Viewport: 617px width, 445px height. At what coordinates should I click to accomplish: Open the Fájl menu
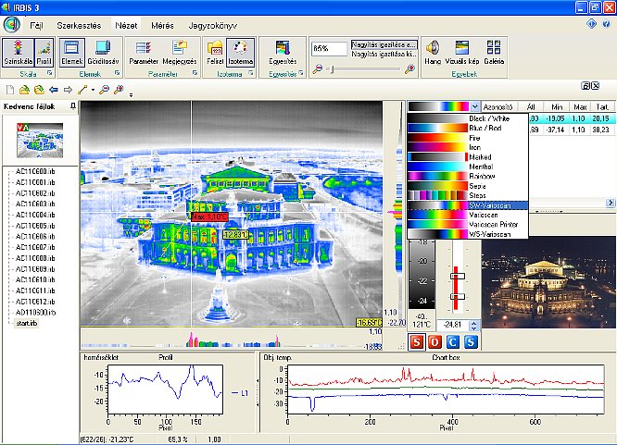point(36,26)
